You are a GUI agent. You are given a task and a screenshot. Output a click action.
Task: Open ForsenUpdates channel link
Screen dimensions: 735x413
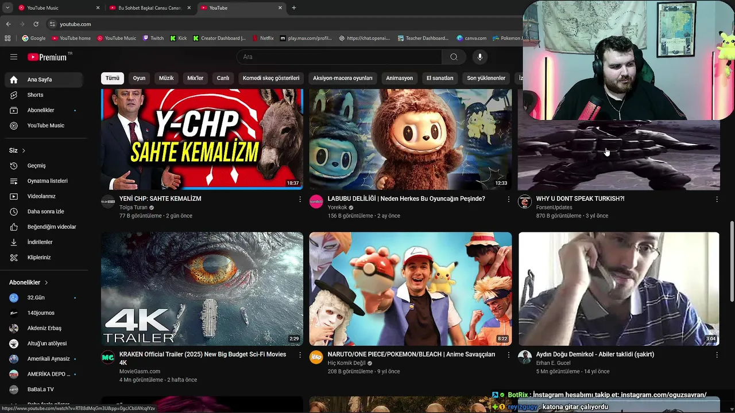click(554, 208)
